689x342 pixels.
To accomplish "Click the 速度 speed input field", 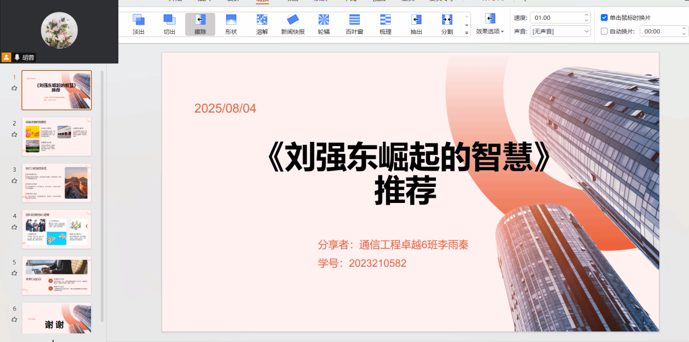I will pos(556,18).
